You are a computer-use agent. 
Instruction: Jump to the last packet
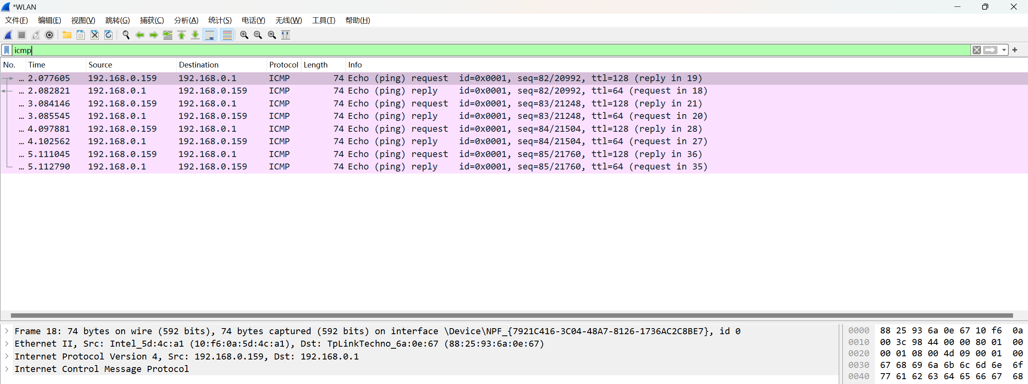195,35
